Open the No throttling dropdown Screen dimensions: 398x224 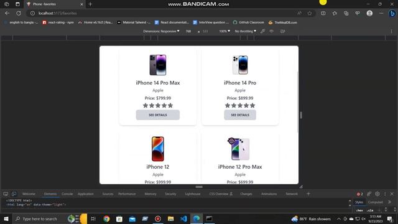click(245, 31)
